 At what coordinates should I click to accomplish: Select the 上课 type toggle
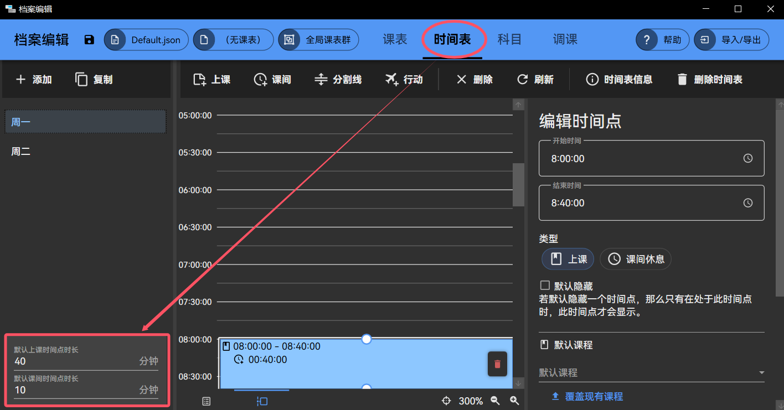[x=567, y=258]
